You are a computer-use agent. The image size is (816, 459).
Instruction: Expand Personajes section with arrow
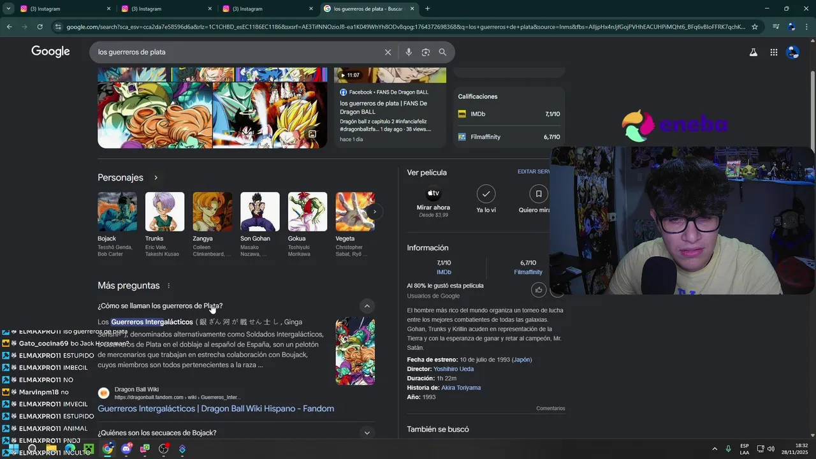pos(156,178)
